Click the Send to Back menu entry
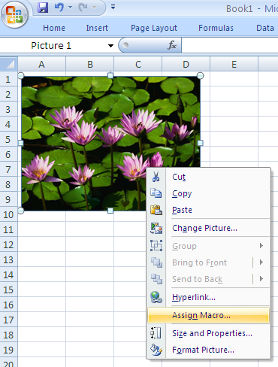 tap(208, 279)
